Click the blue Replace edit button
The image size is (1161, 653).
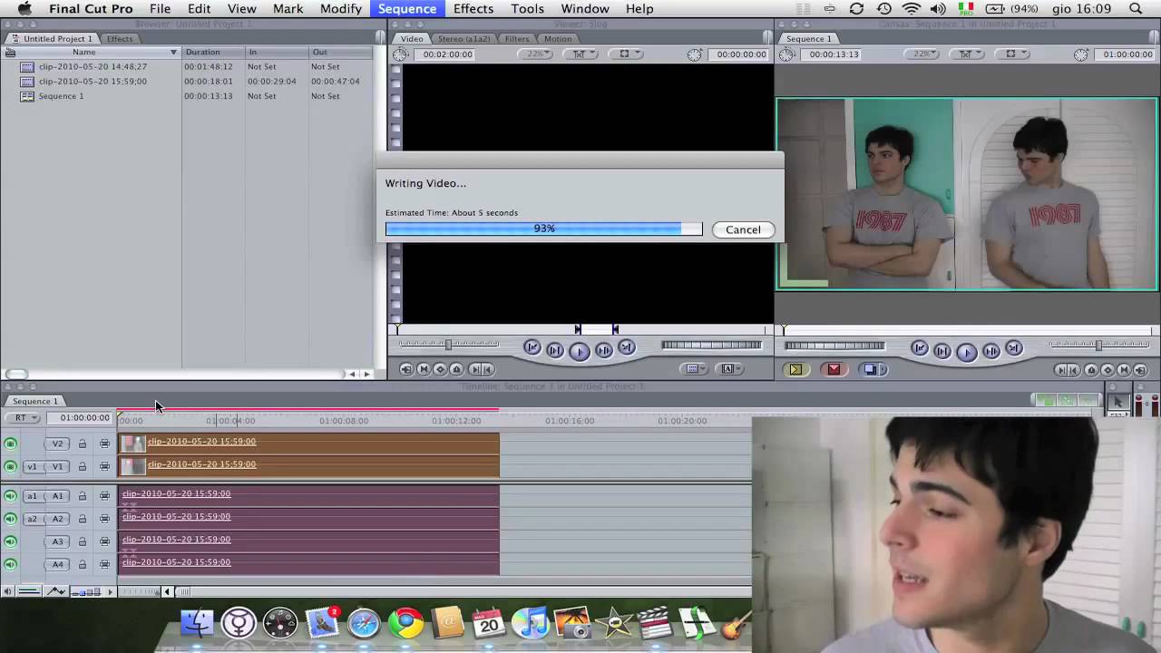click(x=872, y=369)
